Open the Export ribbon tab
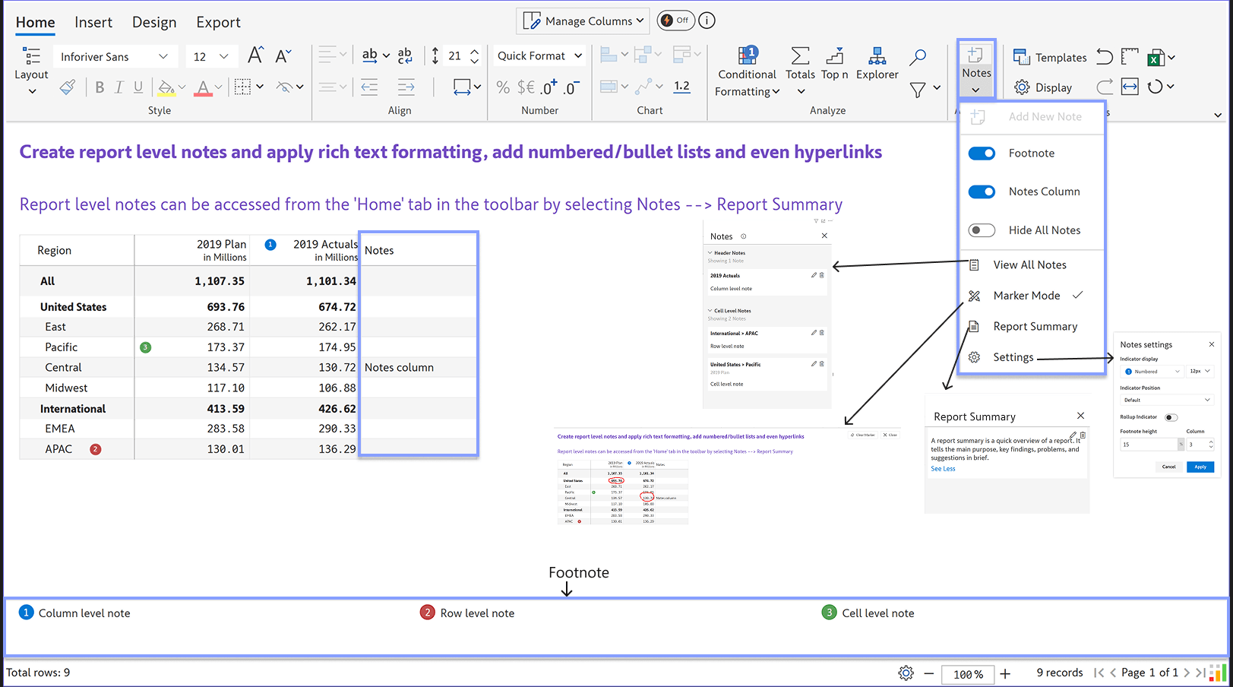The height and width of the screenshot is (687, 1233). click(218, 22)
